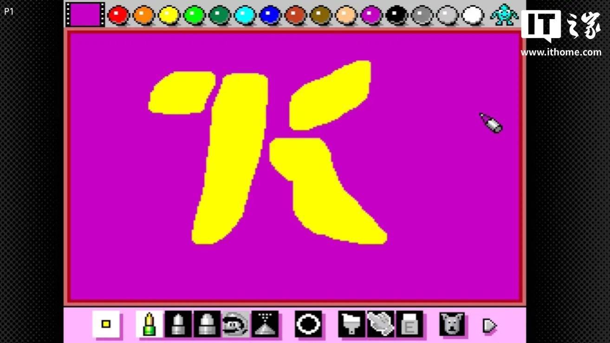Choose the dark green color ball

pyautogui.click(x=220, y=15)
